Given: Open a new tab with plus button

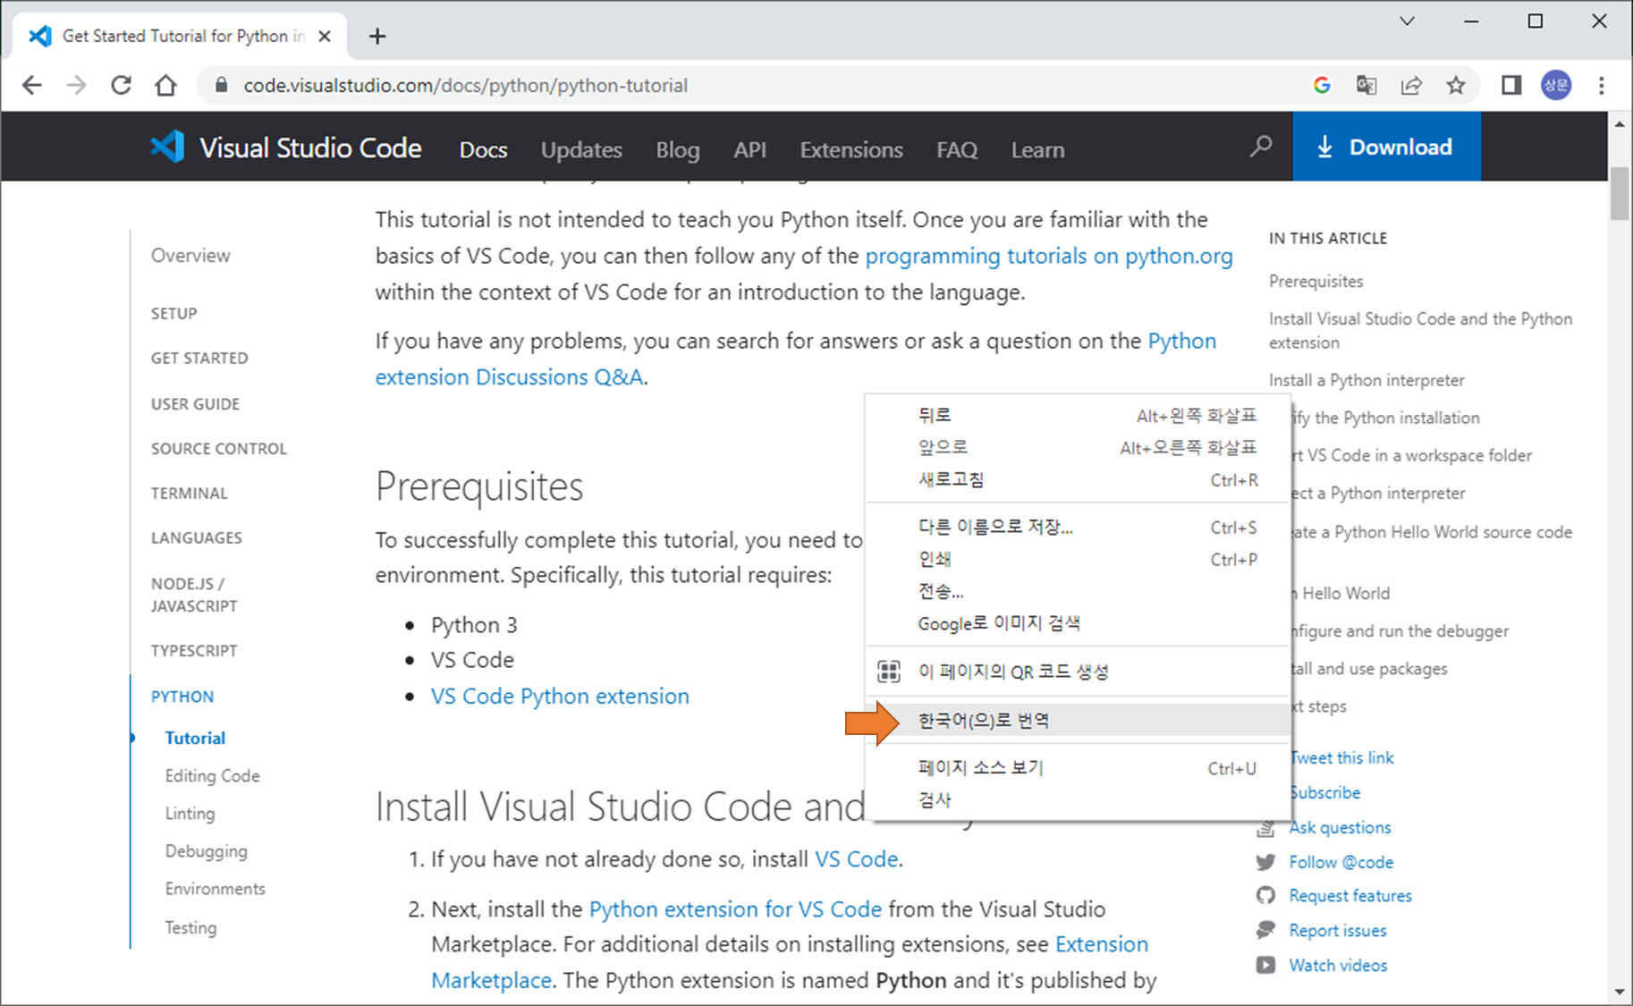Looking at the screenshot, I should pyautogui.click(x=377, y=36).
